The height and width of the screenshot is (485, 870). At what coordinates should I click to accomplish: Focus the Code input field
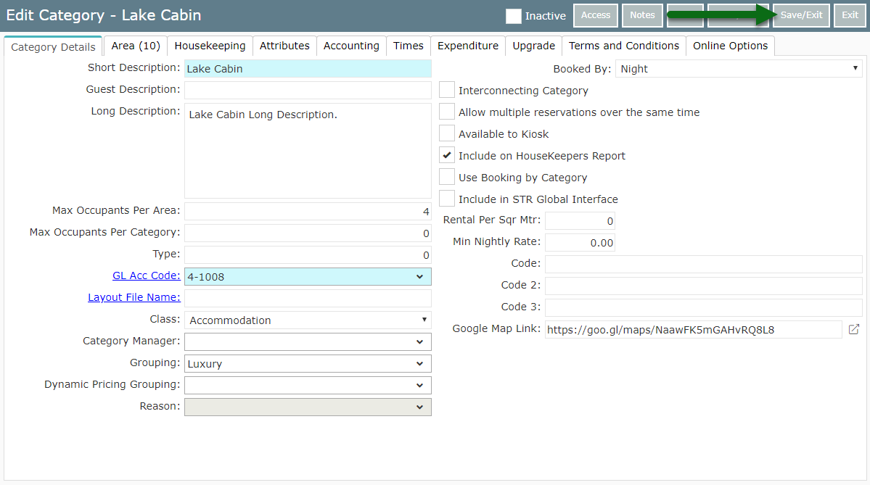[704, 264]
